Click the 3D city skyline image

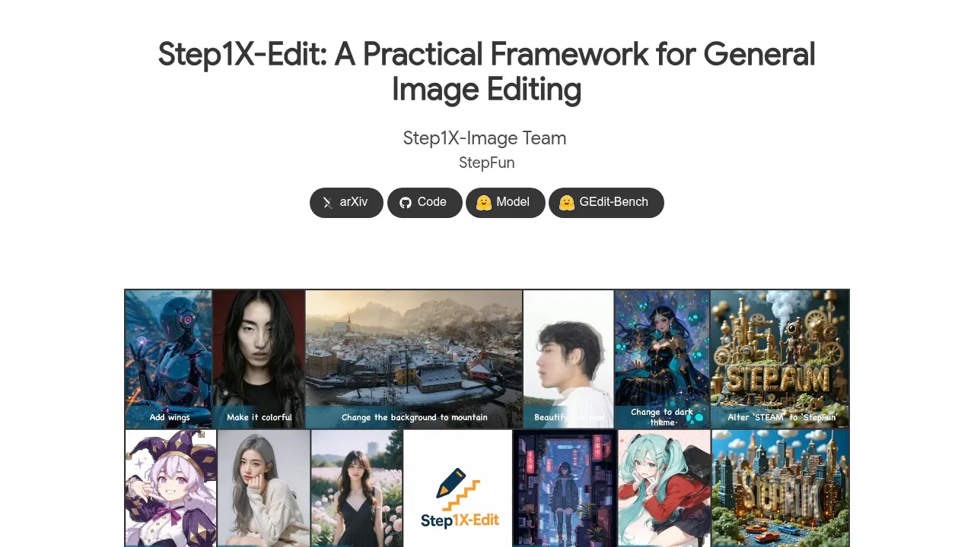click(781, 489)
